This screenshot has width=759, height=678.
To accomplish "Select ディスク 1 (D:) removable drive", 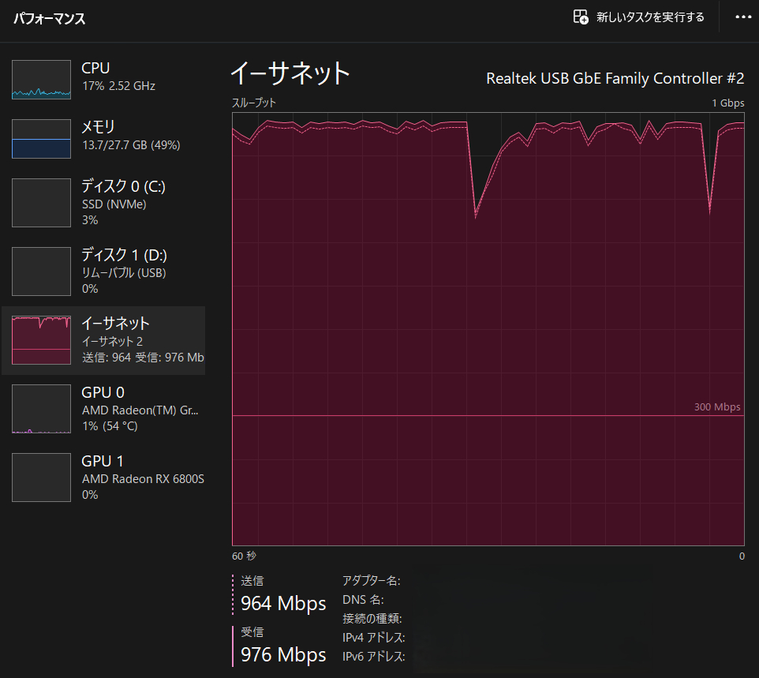I will coord(123,272).
